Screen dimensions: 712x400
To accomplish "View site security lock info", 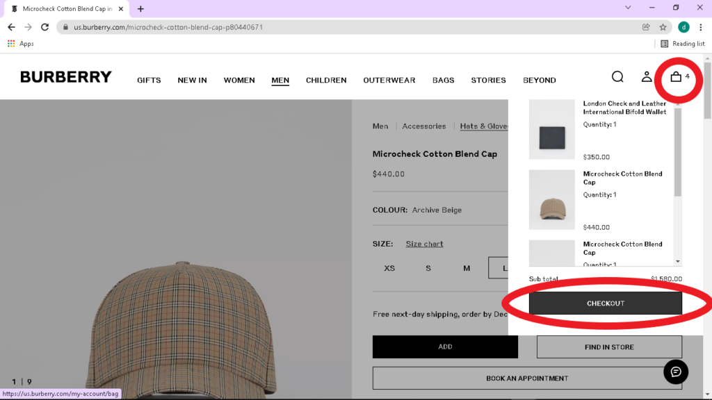I will [x=65, y=27].
